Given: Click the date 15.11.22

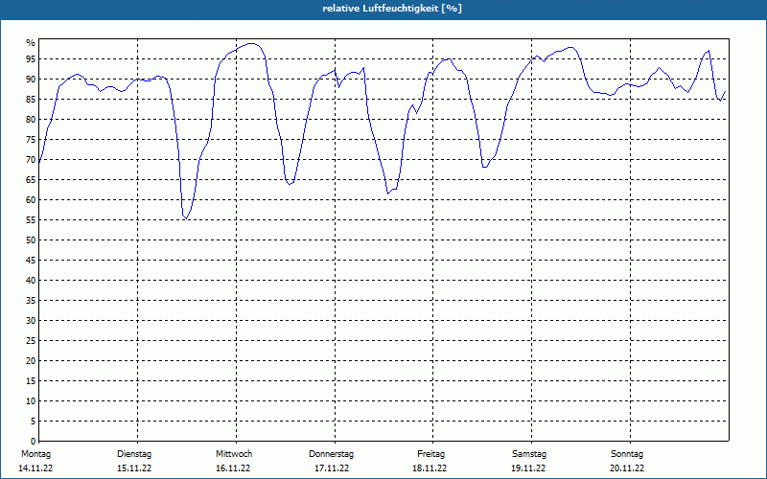Looking at the screenshot, I should [x=134, y=468].
